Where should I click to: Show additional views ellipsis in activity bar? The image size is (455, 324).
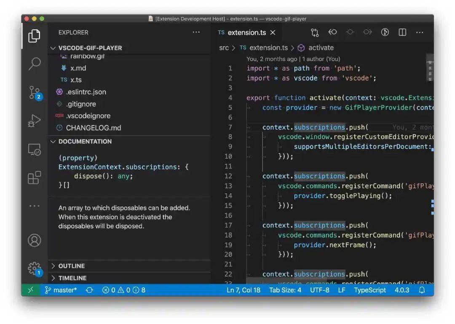click(34, 206)
